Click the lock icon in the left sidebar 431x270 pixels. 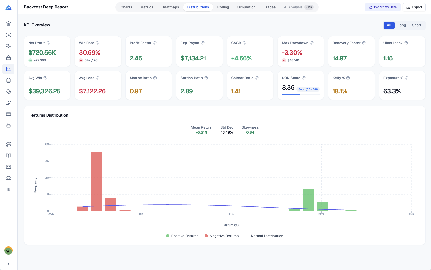(8, 58)
